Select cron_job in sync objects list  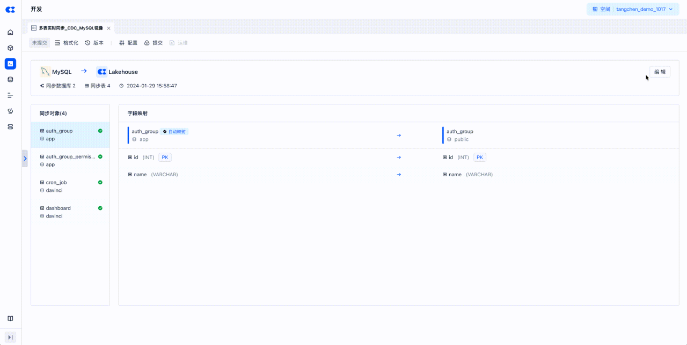pos(70,186)
